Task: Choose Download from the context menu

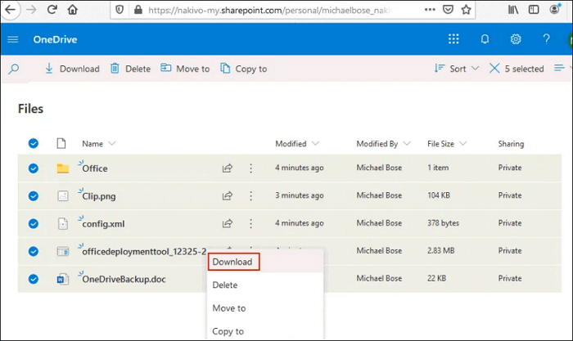Action: (232, 262)
